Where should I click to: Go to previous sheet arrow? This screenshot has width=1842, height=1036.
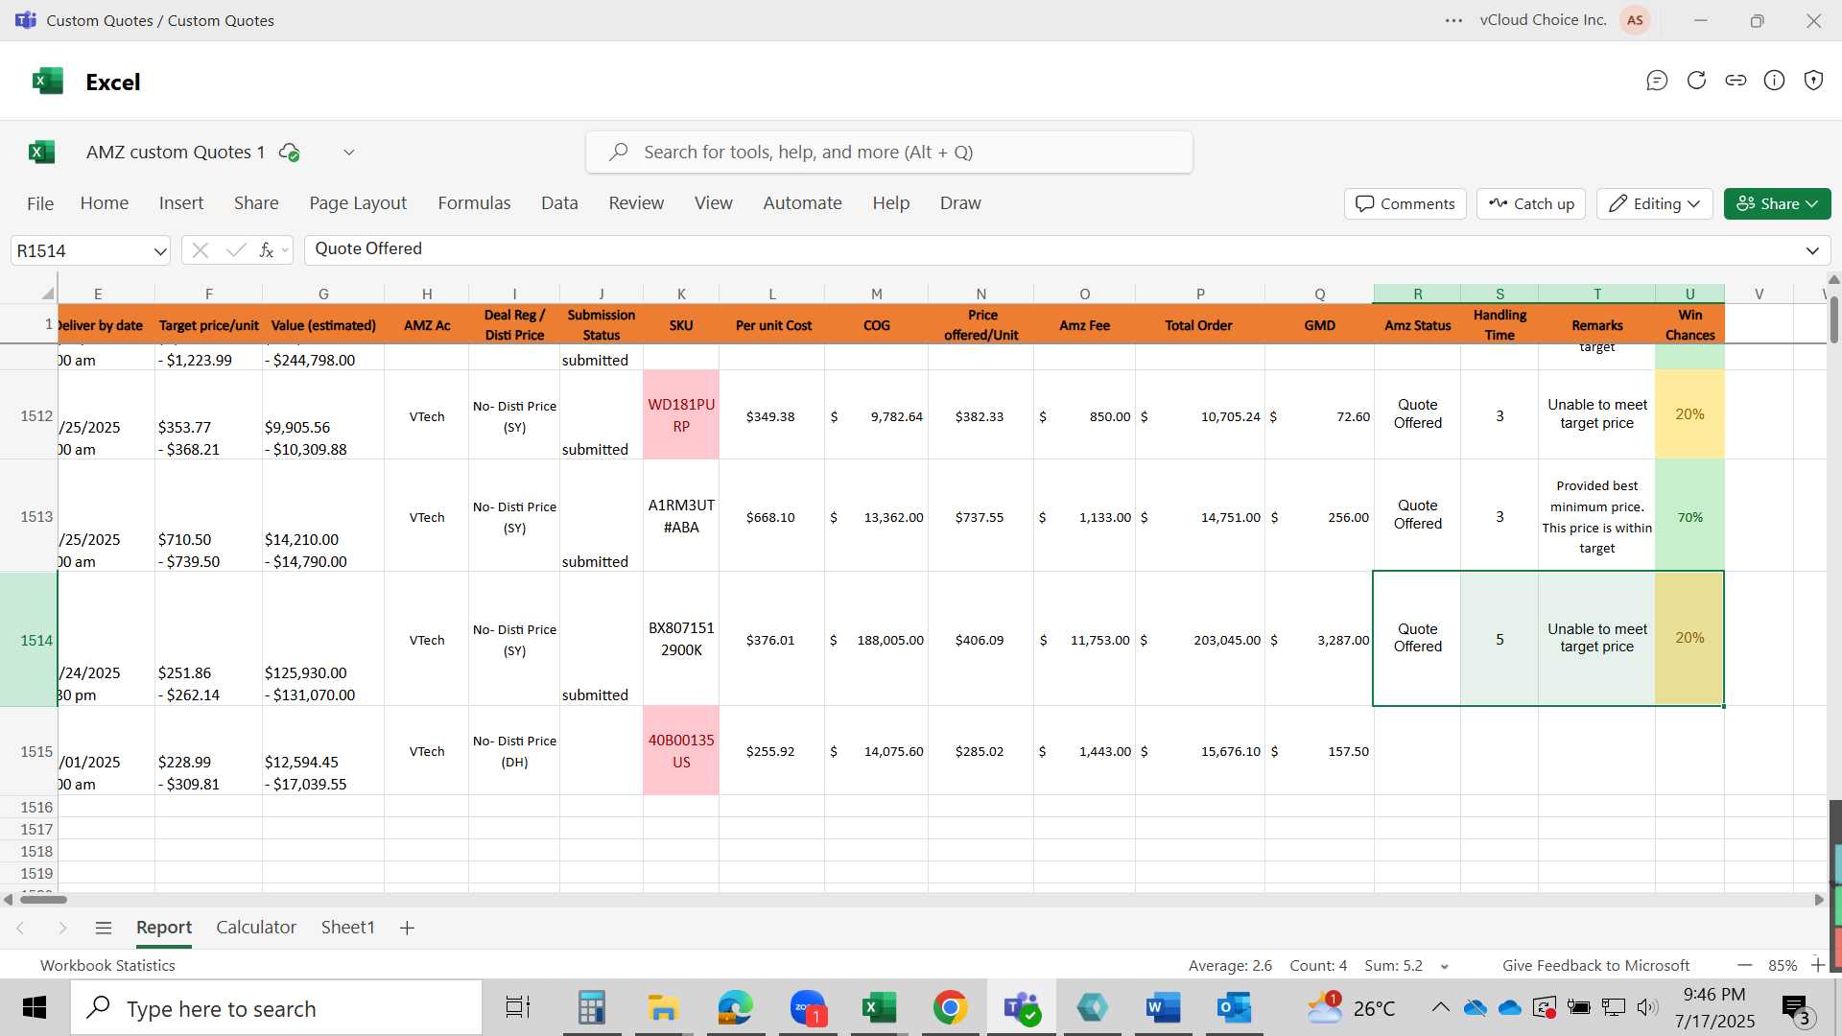[20, 928]
